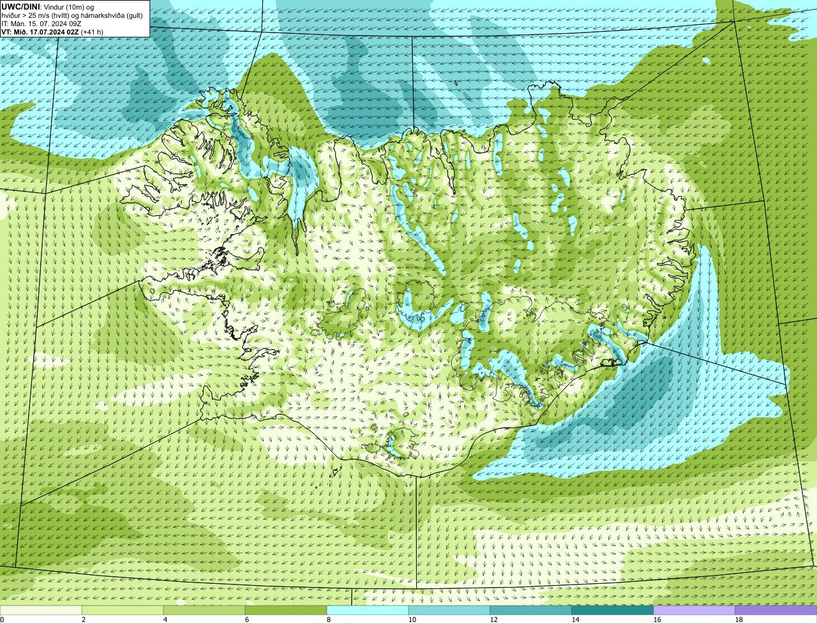Screen dimensions: 817x624
Task: Click the scale label '18'
Action: (x=739, y=620)
